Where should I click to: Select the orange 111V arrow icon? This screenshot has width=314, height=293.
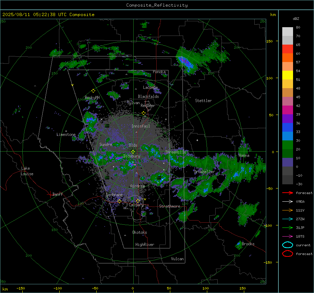coord(287,210)
